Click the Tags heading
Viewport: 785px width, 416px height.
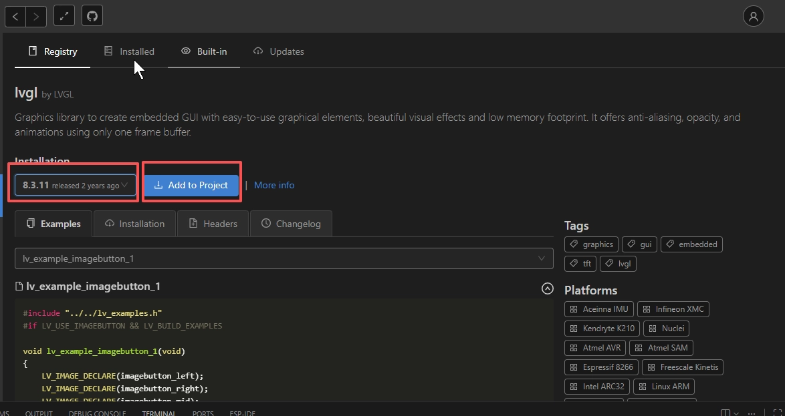point(576,226)
